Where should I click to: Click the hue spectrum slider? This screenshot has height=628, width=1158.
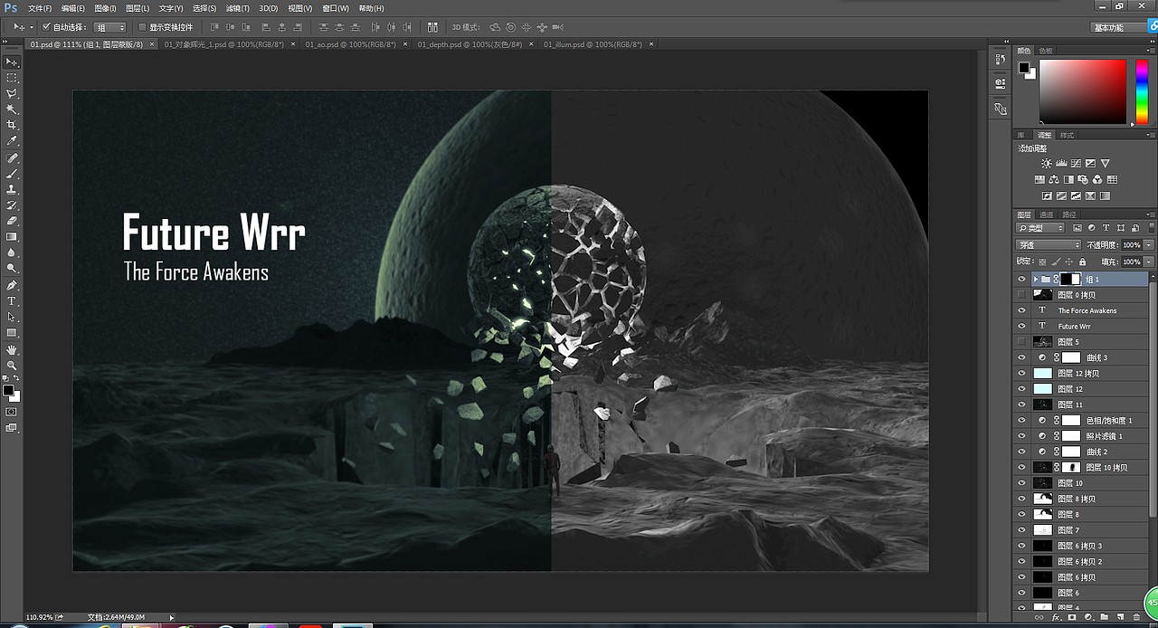tap(1142, 91)
